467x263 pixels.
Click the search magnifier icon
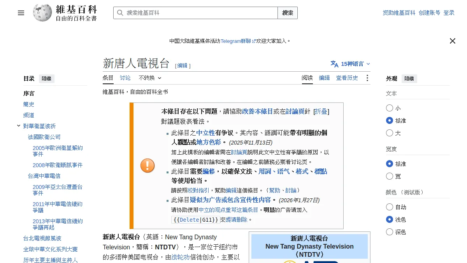(120, 13)
